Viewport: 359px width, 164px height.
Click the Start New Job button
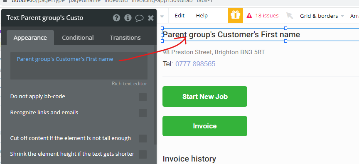point(205,96)
